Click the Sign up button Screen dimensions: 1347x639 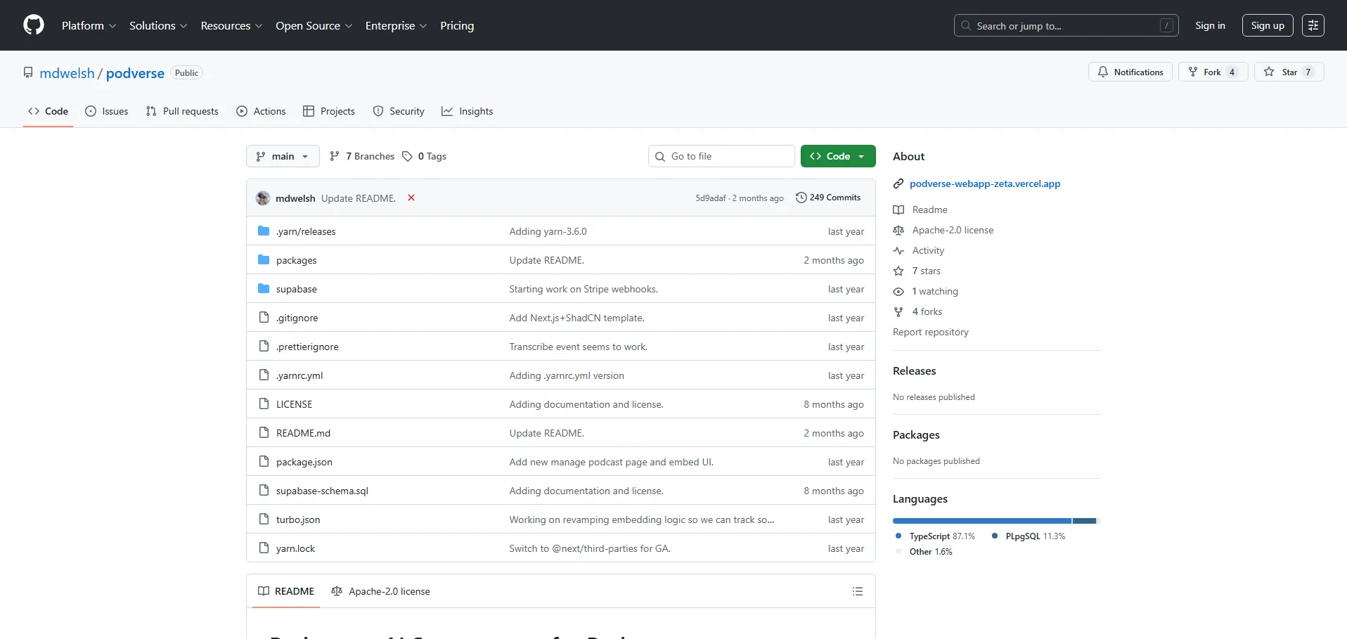coord(1267,25)
